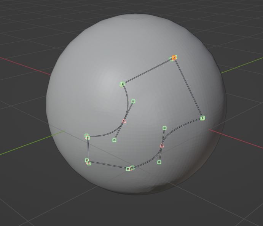The image size is (263, 226).
Task: Select the orange highlighted curve control point
Action: click(174, 58)
